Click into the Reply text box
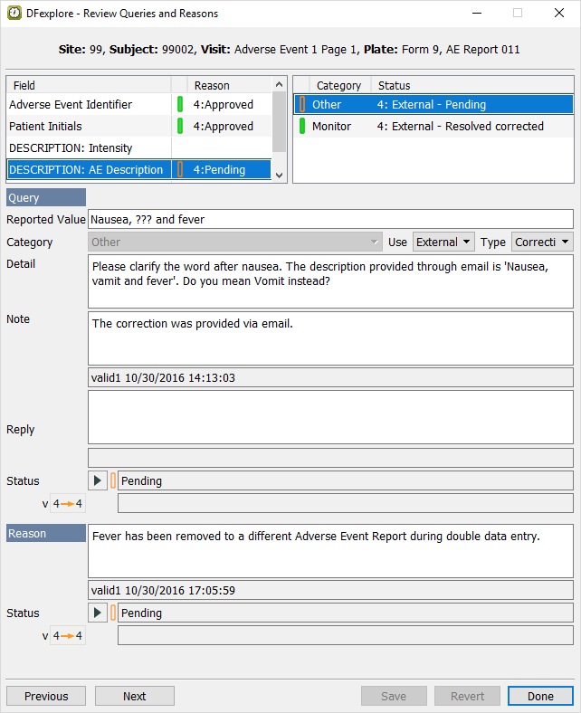This screenshot has height=713, width=581. (x=330, y=416)
